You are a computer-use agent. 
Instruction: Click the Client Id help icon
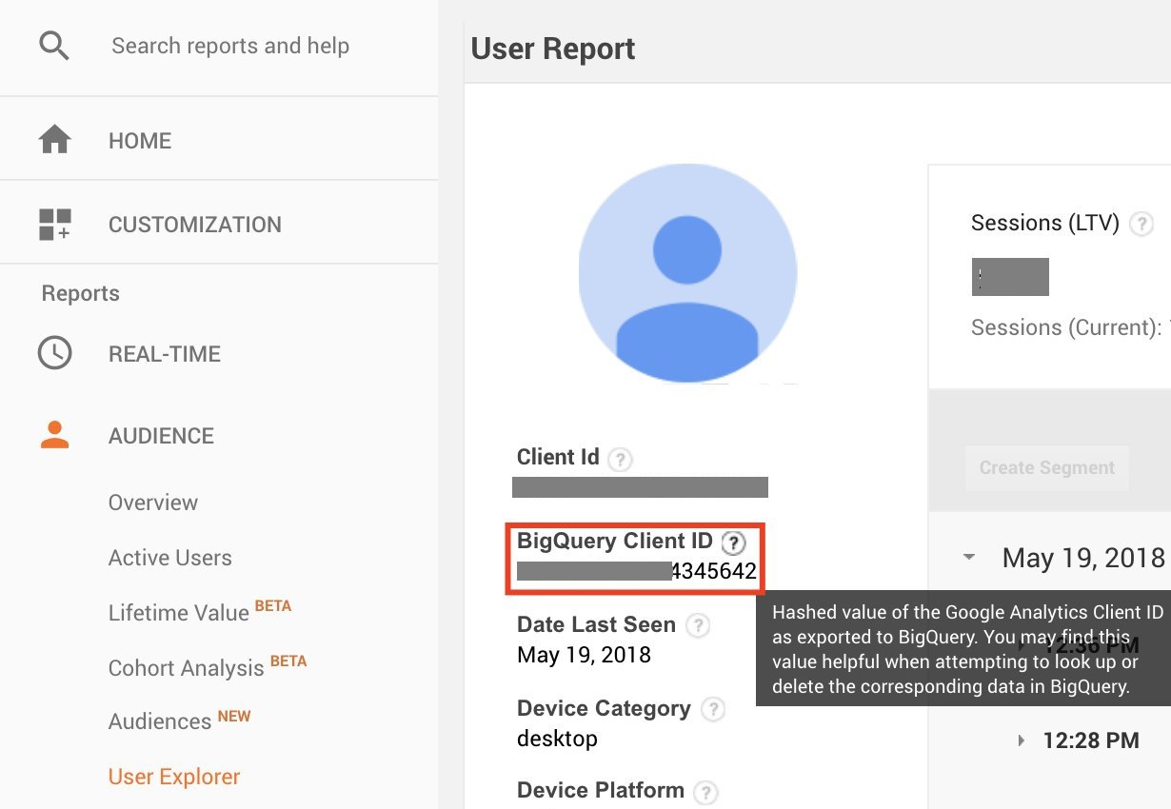click(x=620, y=460)
